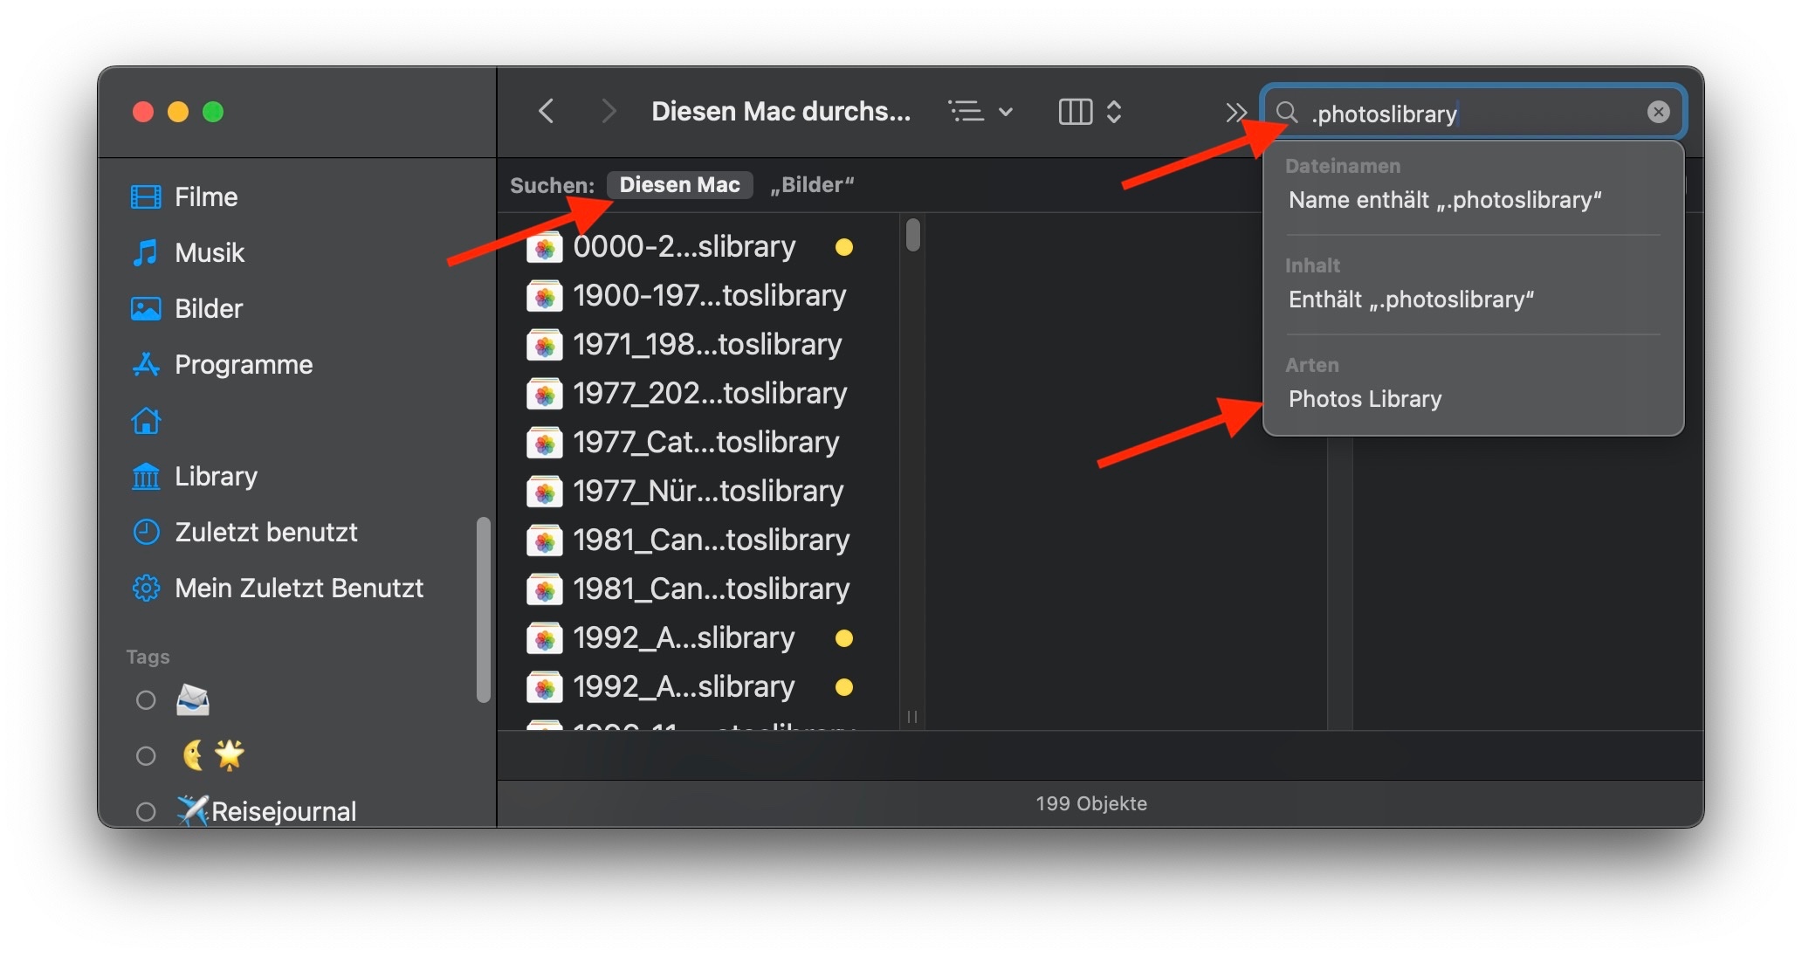Screen dimensions: 1802x957
Task: Open Filme folder in sidebar
Action: [x=205, y=197]
